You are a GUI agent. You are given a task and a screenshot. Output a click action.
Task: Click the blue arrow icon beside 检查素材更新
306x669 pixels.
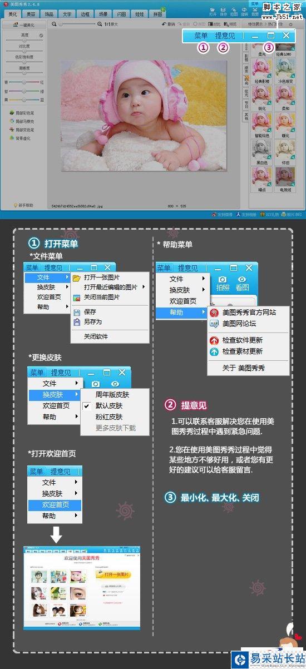[214, 351]
